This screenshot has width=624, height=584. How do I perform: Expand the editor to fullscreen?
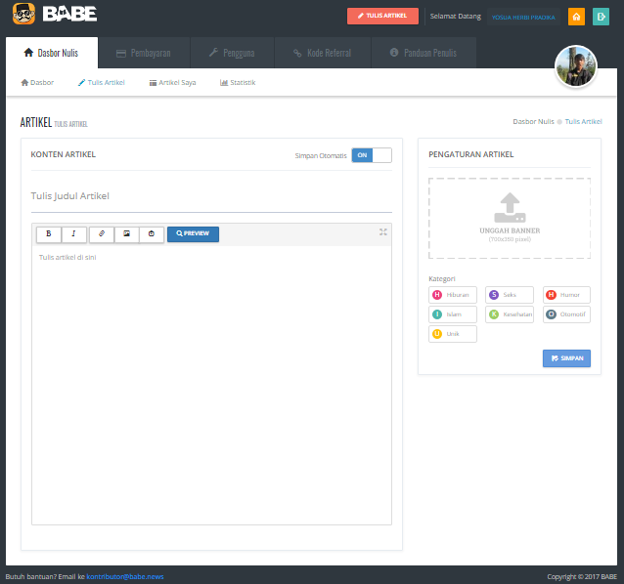click(382, 232)
